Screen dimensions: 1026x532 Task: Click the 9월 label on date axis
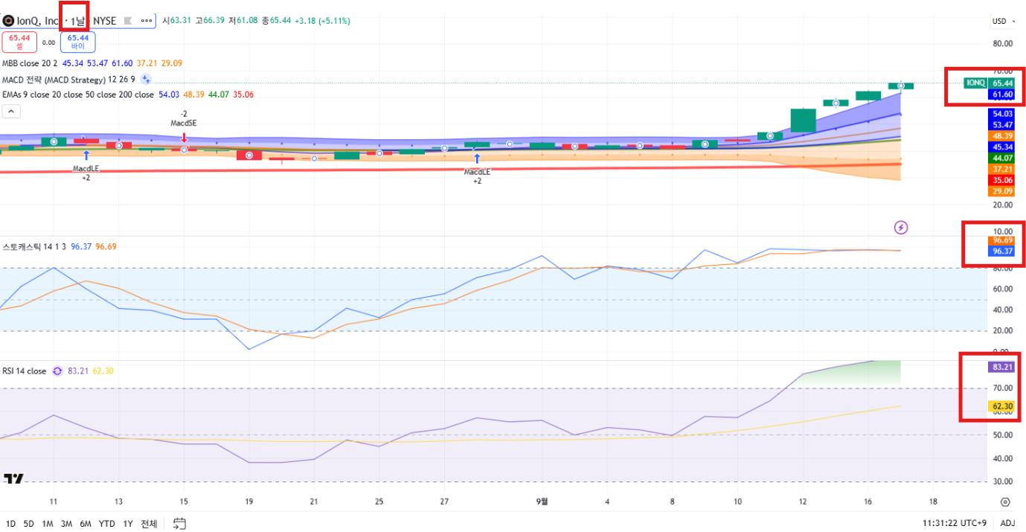542,501
